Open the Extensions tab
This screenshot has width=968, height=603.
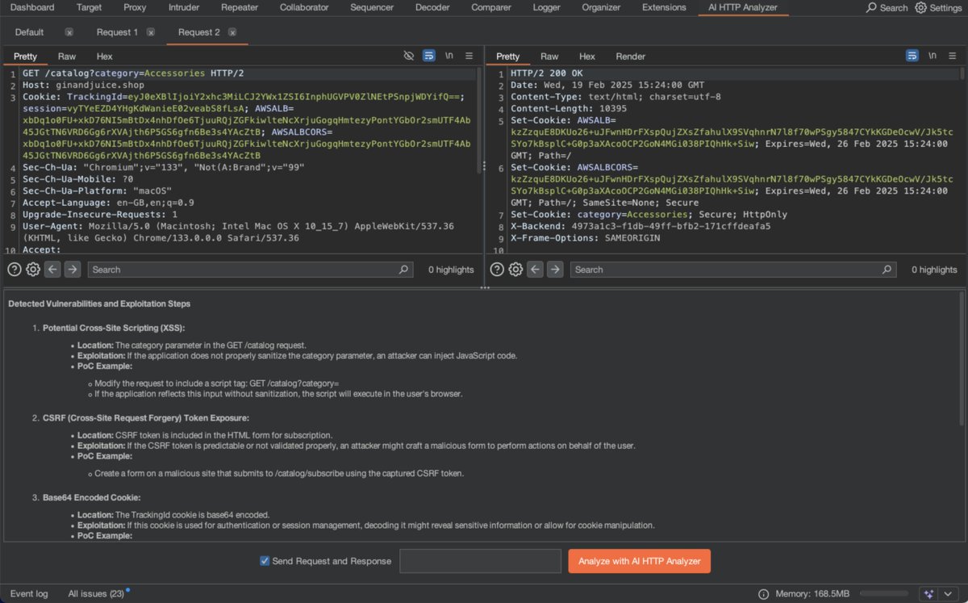point(664,7)
